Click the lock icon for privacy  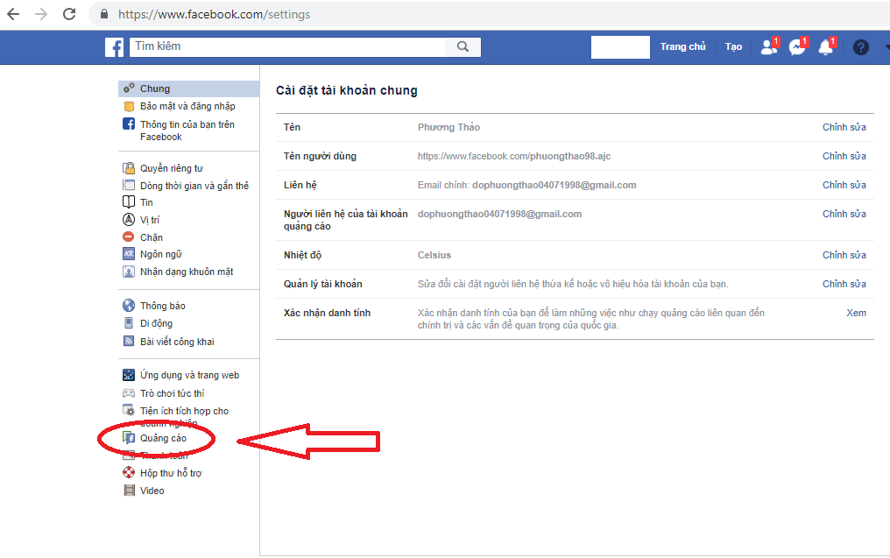(129, 168)
